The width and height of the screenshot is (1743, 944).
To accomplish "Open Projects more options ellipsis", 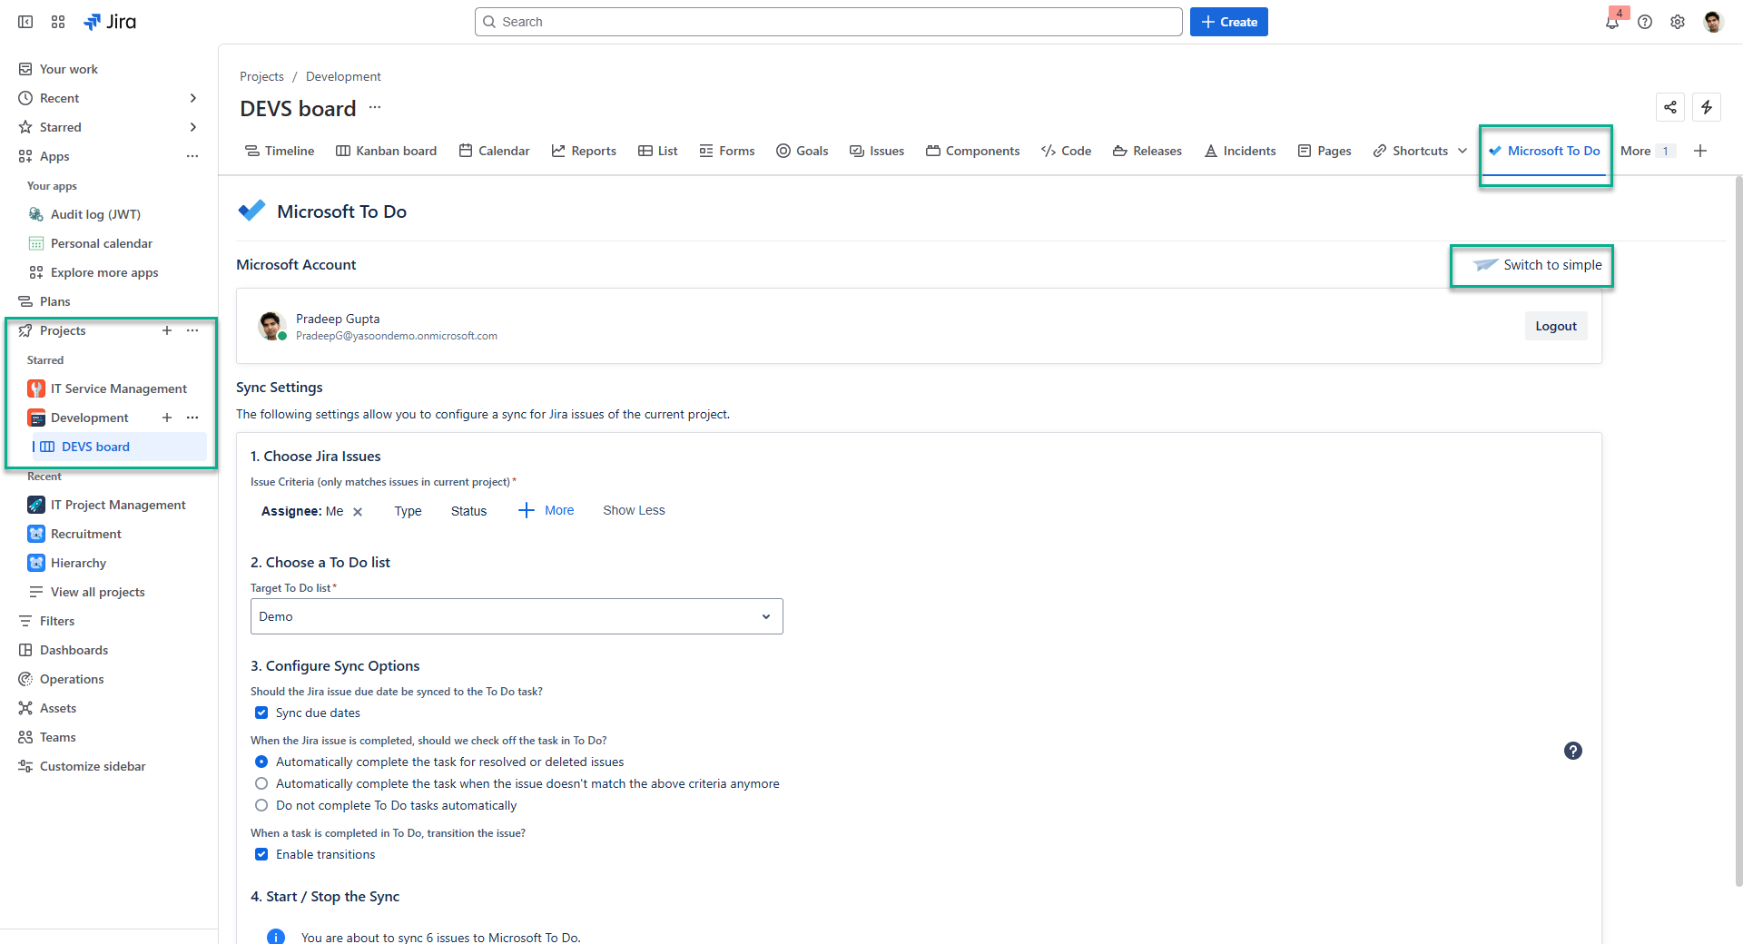I will coord(192,330).
